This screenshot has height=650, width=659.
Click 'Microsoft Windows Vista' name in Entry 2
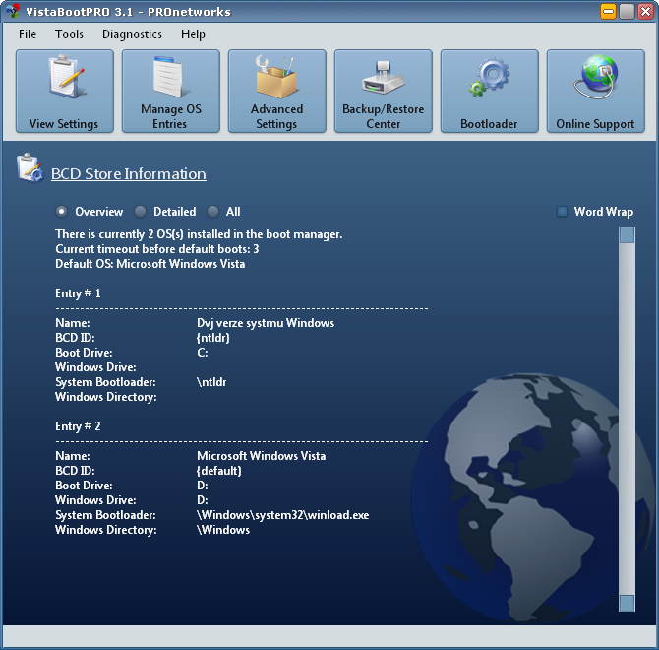pos(261,456)
